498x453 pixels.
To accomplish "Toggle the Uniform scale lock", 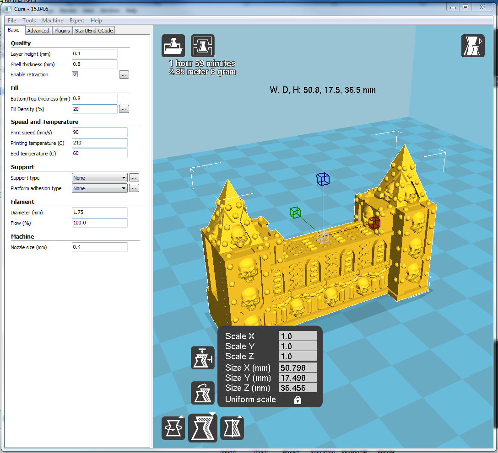I will pos(298,400).
